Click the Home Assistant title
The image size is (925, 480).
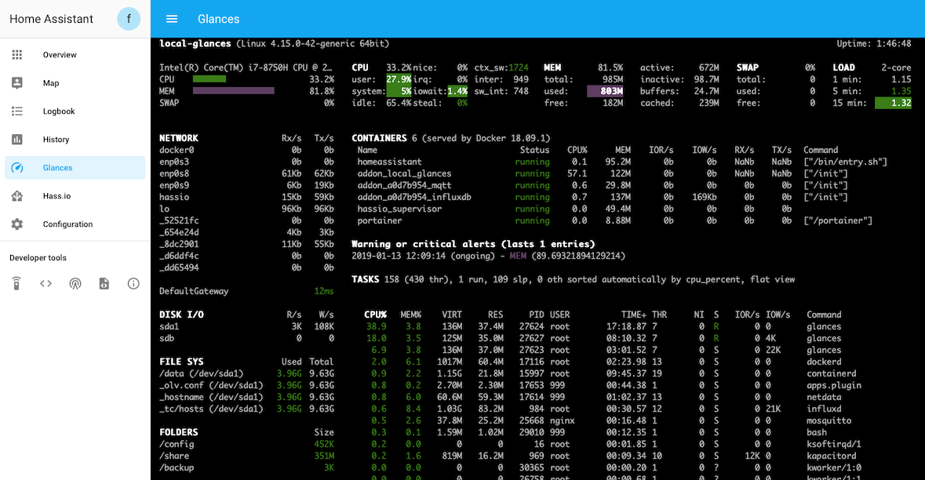coord(51,19)
